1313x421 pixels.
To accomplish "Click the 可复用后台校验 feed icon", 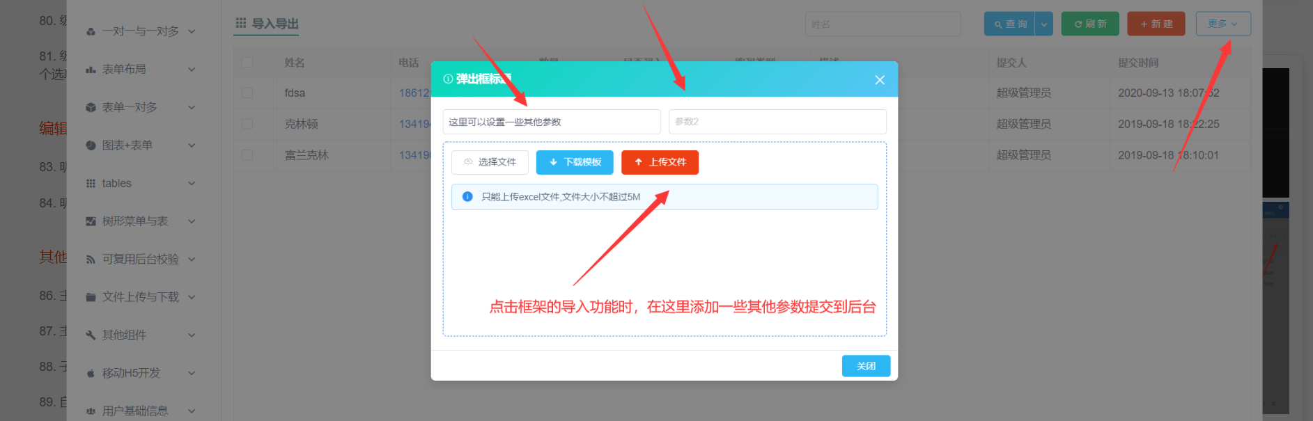I will [91, 260].
